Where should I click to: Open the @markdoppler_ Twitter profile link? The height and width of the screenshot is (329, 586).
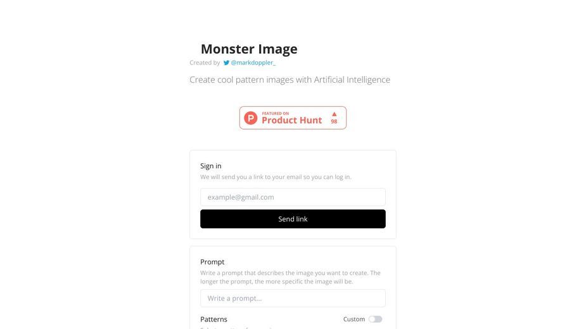point(253,63)
